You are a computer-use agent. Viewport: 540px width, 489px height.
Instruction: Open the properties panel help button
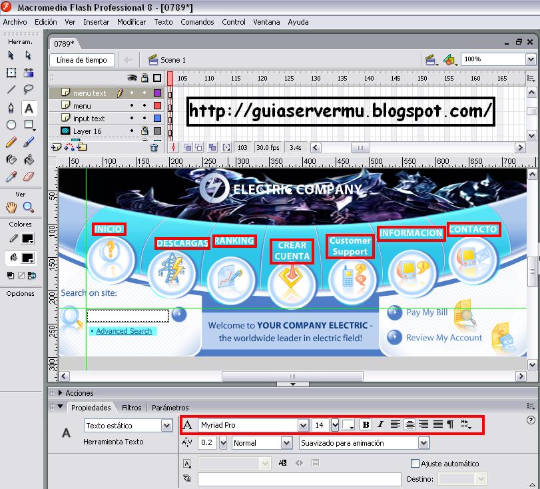[531, 420]
